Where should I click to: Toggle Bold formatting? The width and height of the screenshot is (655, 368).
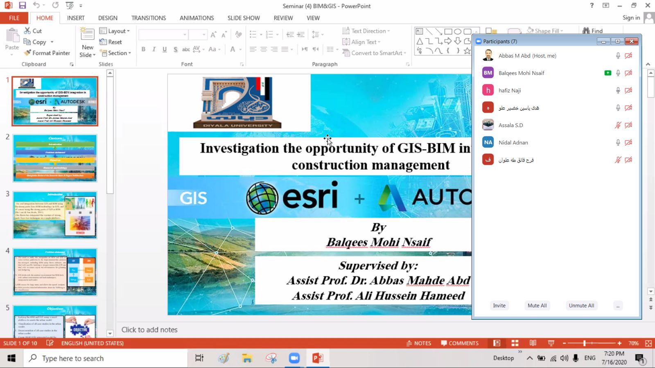pos(143,49)
